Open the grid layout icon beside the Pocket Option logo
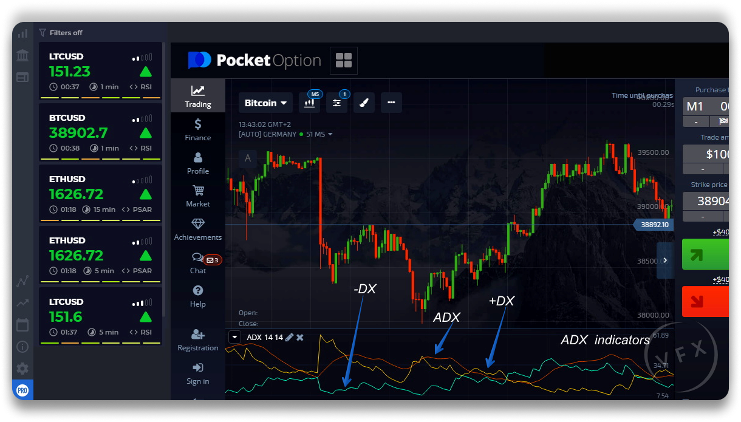This screenshot has height=422, width=741. coord(344,61)
